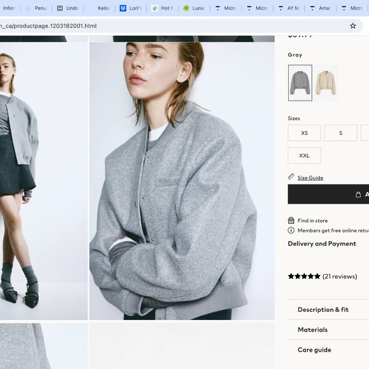Click the five-star rating

tap(304, 276)
